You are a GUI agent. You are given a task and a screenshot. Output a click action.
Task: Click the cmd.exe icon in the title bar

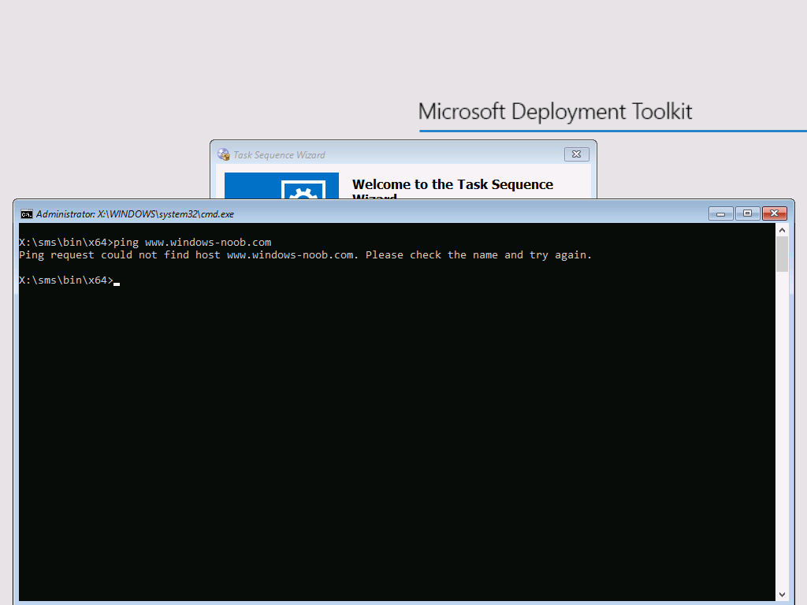[x=26, y=214]
